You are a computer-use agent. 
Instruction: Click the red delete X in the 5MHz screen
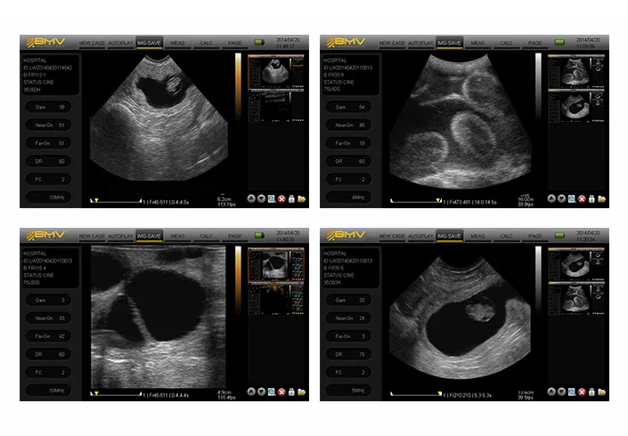(x=582, y=392)
